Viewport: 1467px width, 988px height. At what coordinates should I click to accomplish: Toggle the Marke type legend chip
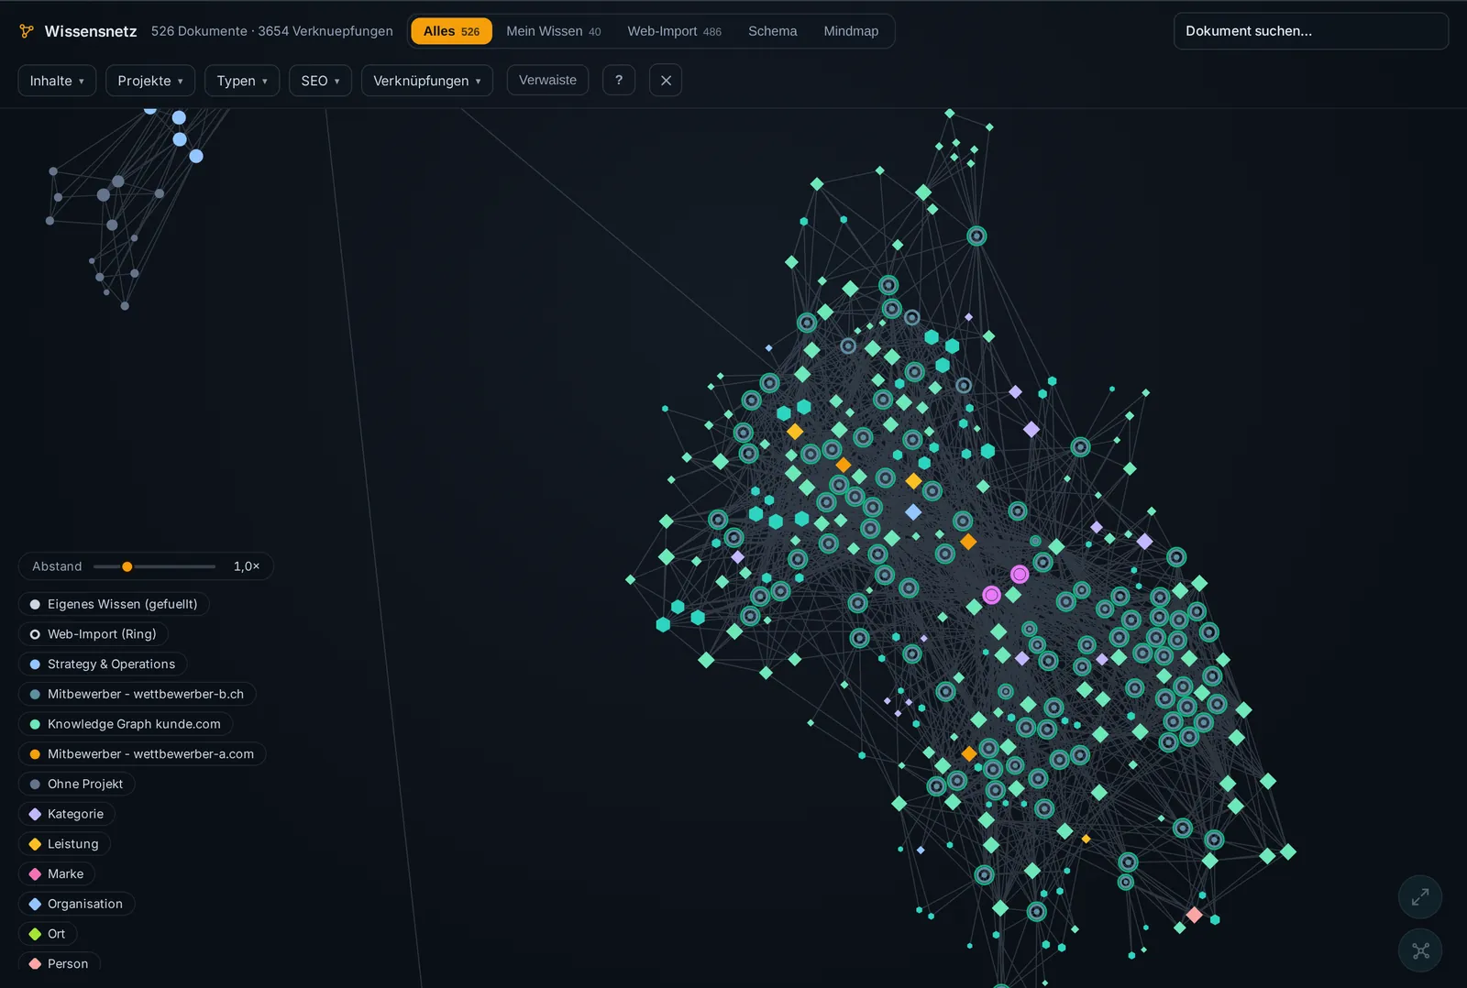[x=57, y=873]
